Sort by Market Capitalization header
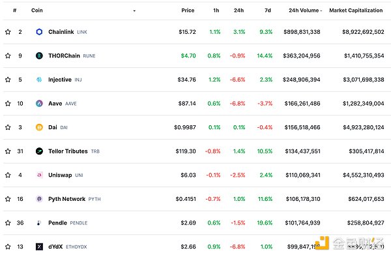391x257 pixels. (356, 10)
